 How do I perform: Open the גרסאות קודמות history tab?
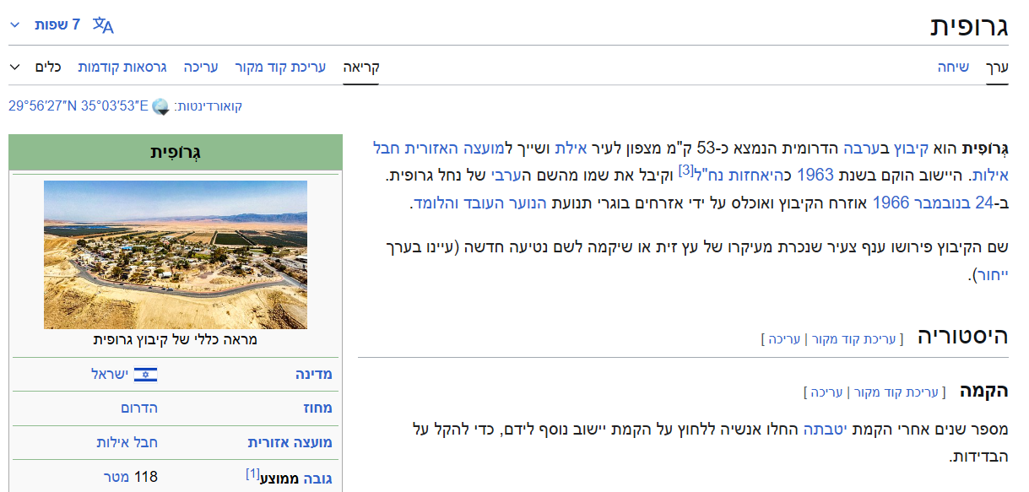122,67
